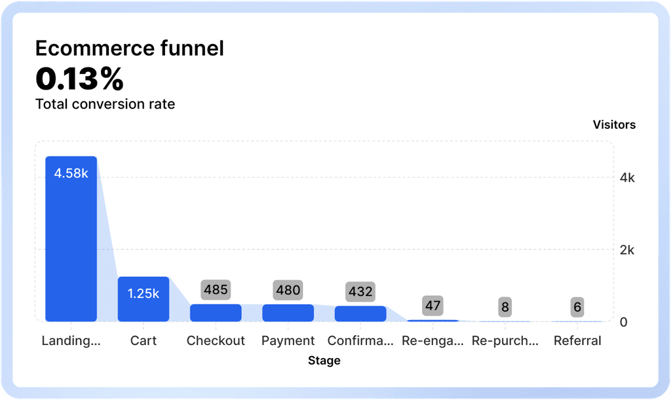The width and height of the screenshot is (671, 400).
Task: Click the Stage axis title
Action: [x=324, y=361]
